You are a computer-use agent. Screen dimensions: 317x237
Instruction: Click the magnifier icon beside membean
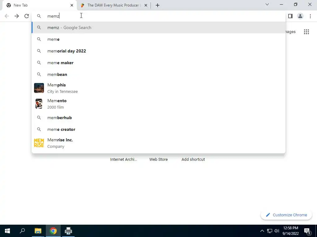pyautogui.click(x=39, y=74)
